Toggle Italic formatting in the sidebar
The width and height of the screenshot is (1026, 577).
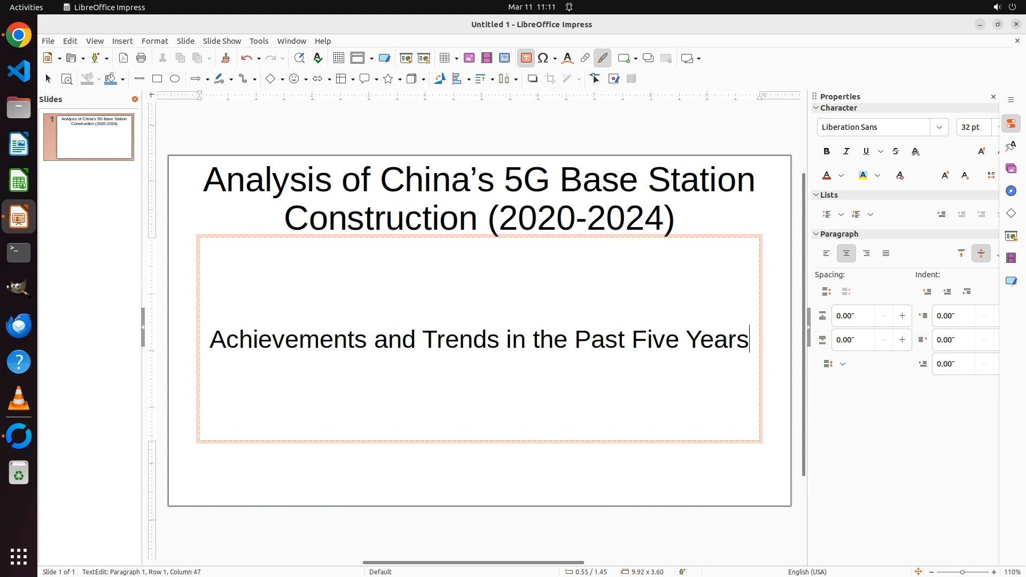(x=846, y=152)
